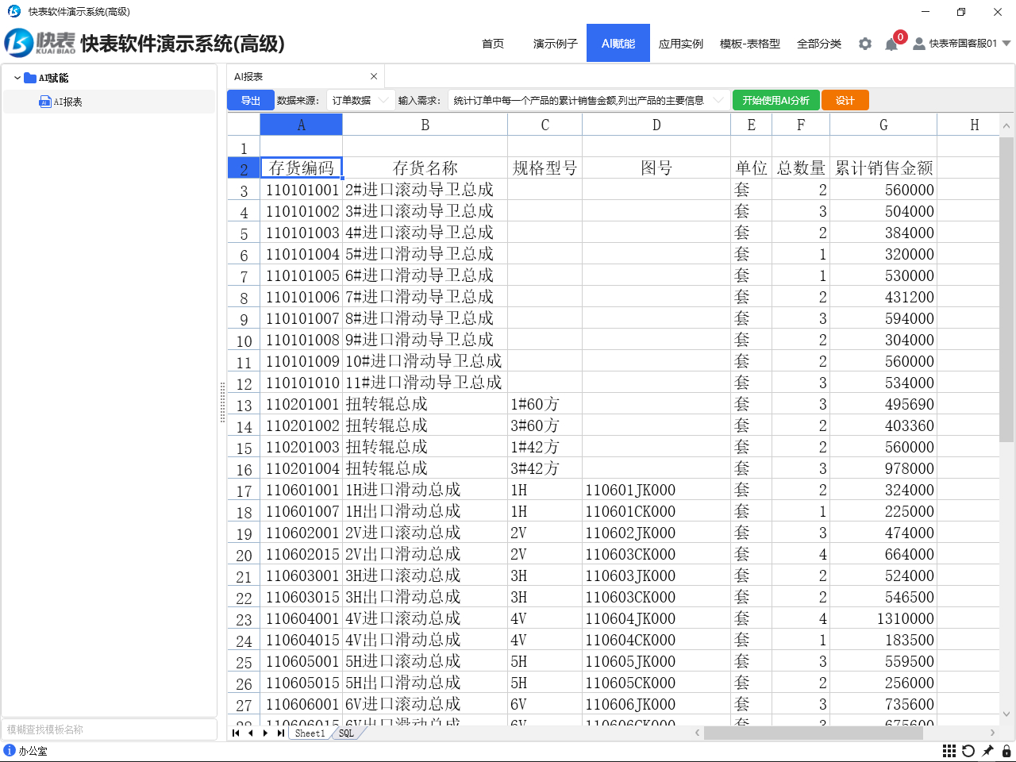Go to previous sheet tab arrow
The height and width of the screenshot is (762, 1016).
point(251,733)
